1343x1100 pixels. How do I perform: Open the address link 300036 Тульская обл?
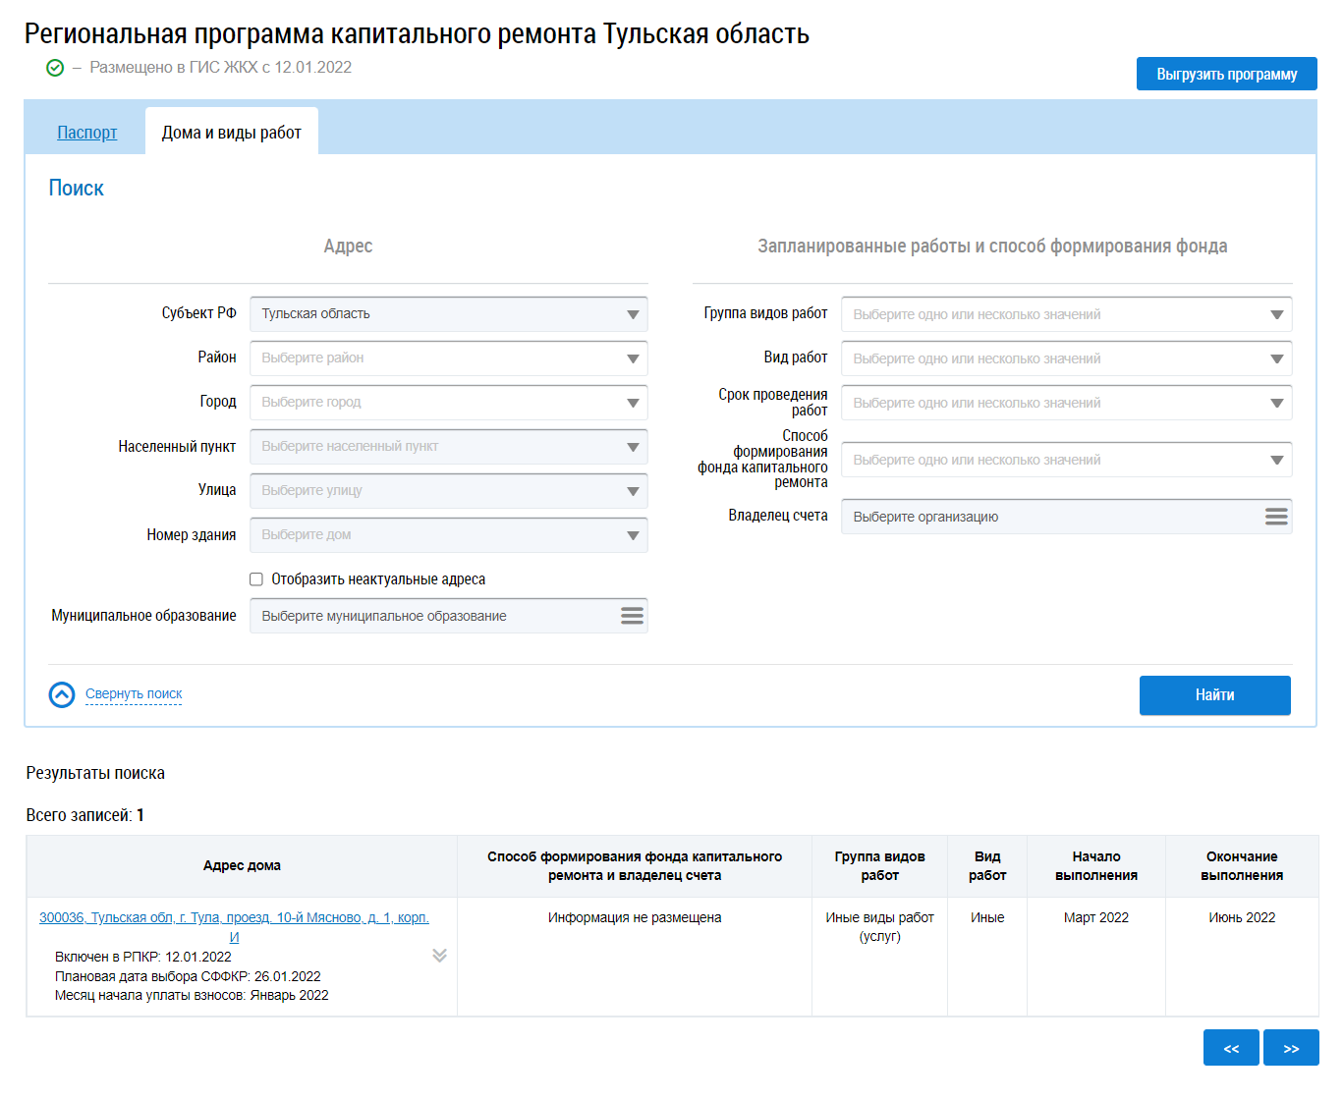click(x=234, y=927)
